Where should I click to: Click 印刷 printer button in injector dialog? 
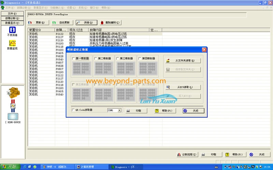click(x=136, y=111)
